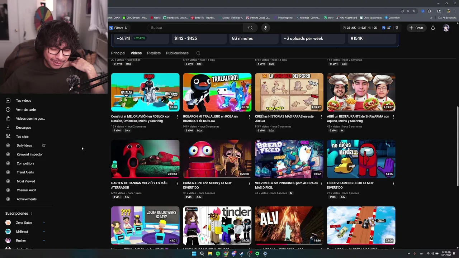Open the Twitch Inspector bookmark
Image resolution: width=459 pixels, height=258 pixels.
click(283, 18)
